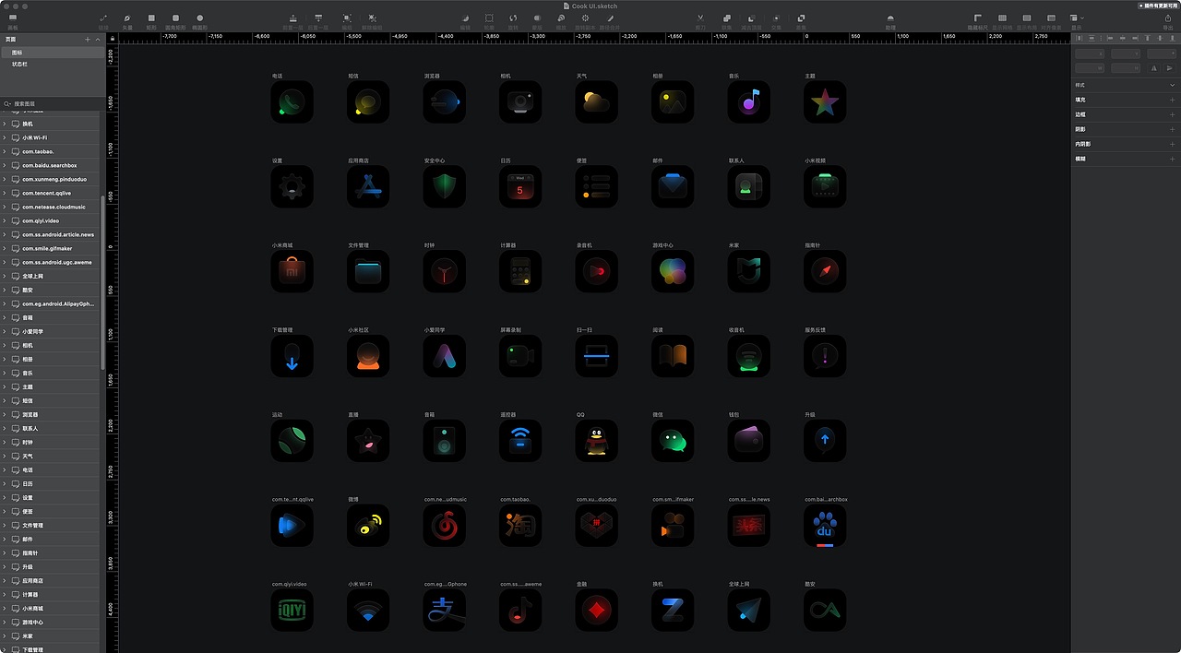The width and height of the screenshot is (1181, 653).
Task: Add a shadow with 阴影 plus
Action: [x=1173, y=129]
